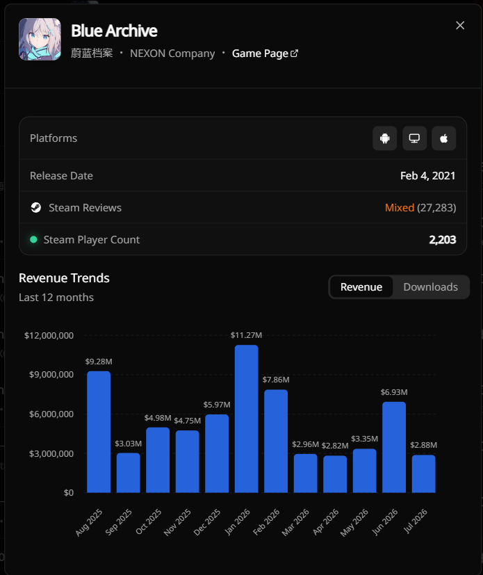Click the Revenue Trends heading
This screenshot has height=575, width=483.
click(64, 278)
